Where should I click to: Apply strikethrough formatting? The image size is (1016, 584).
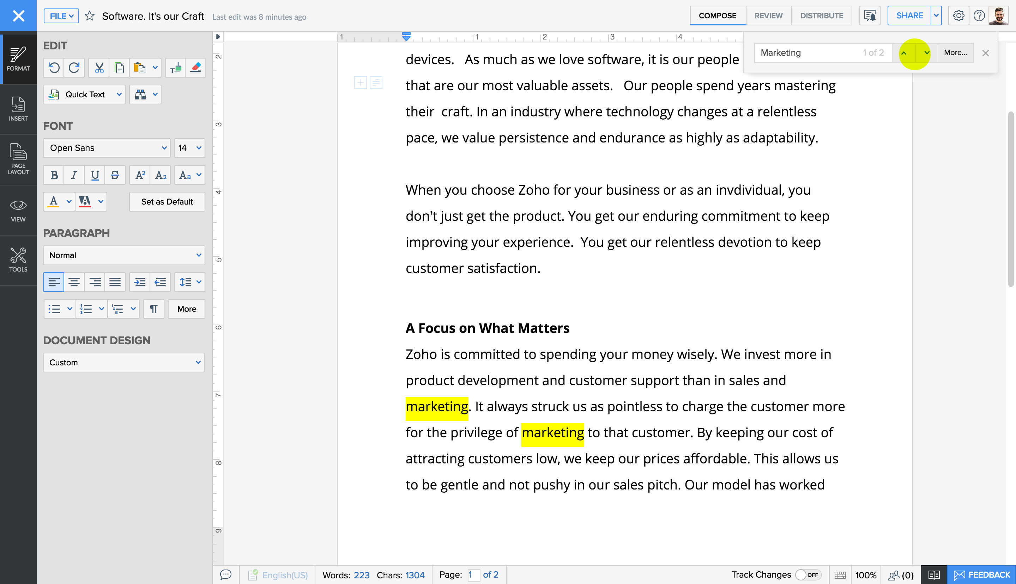point(115,175)
